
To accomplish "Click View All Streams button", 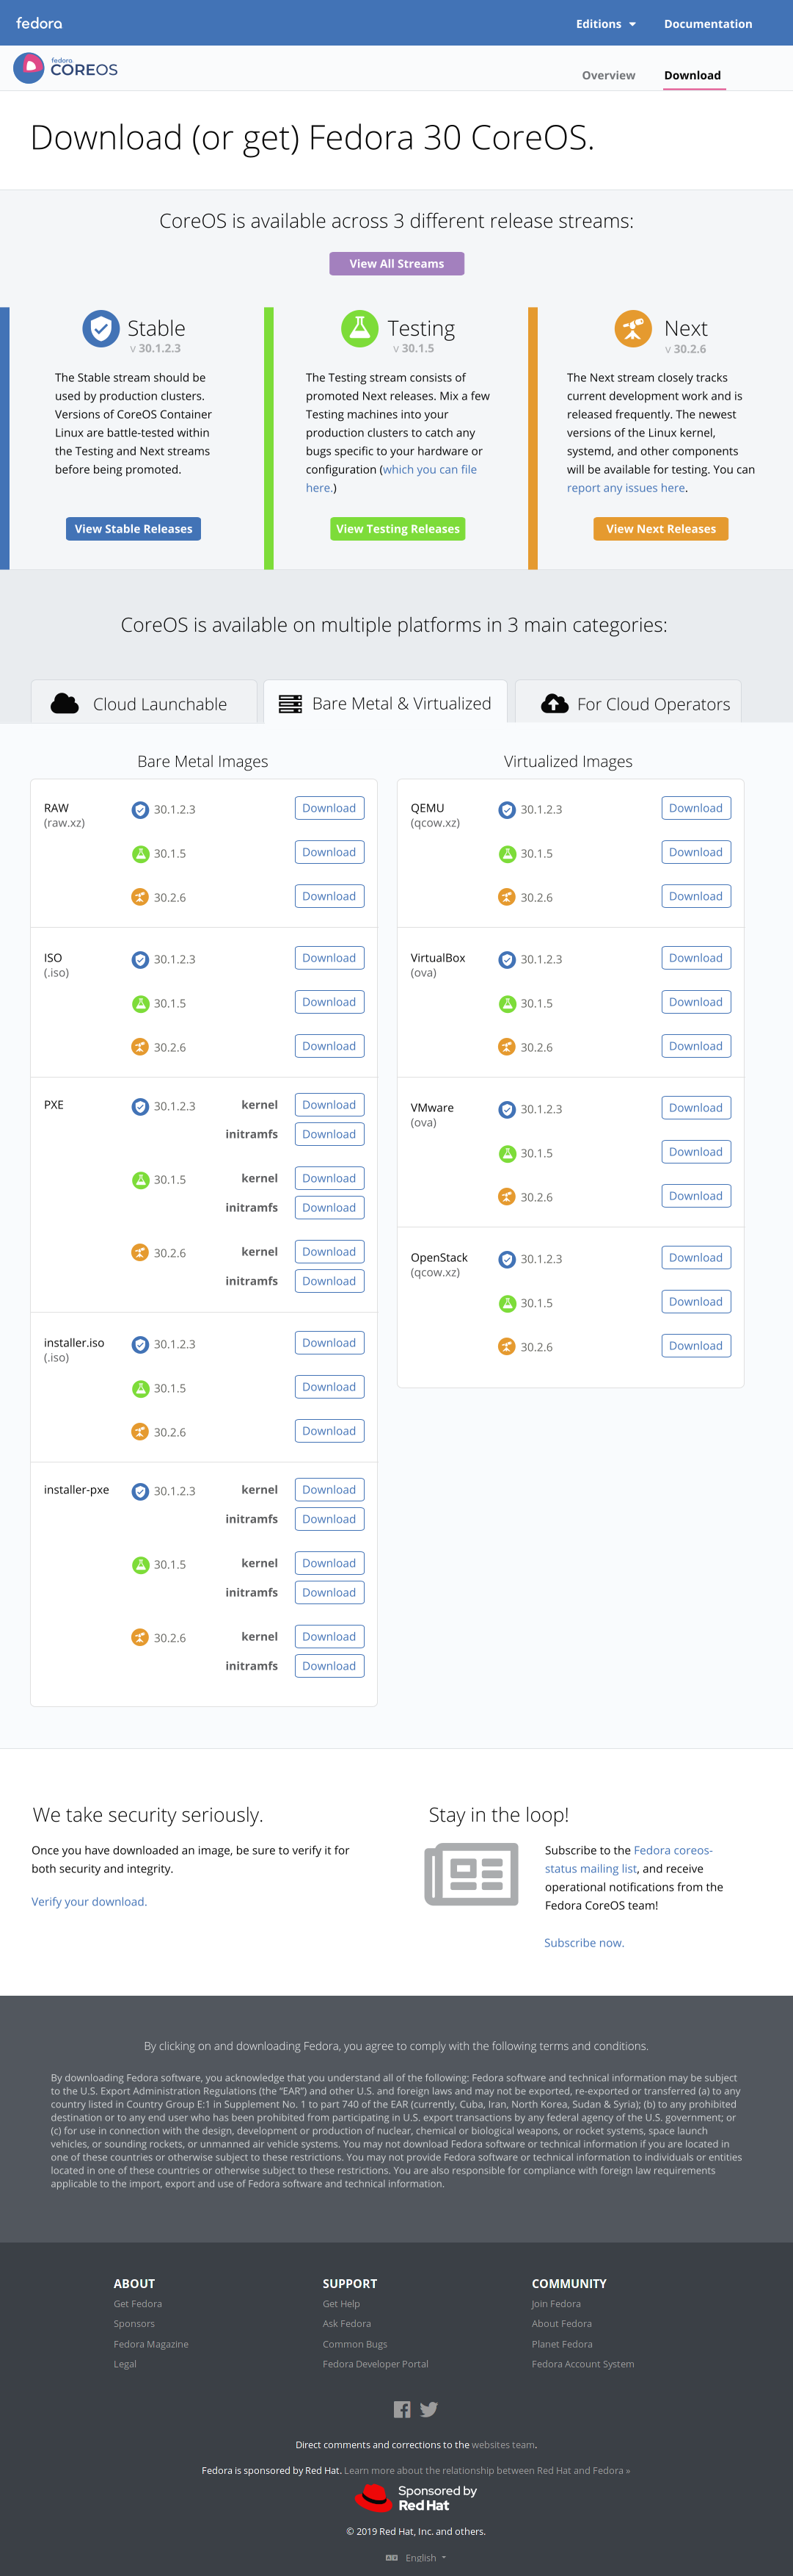I will pos(396,264).
